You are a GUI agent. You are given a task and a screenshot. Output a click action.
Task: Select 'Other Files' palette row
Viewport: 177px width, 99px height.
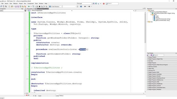click(x=162, y=68)
